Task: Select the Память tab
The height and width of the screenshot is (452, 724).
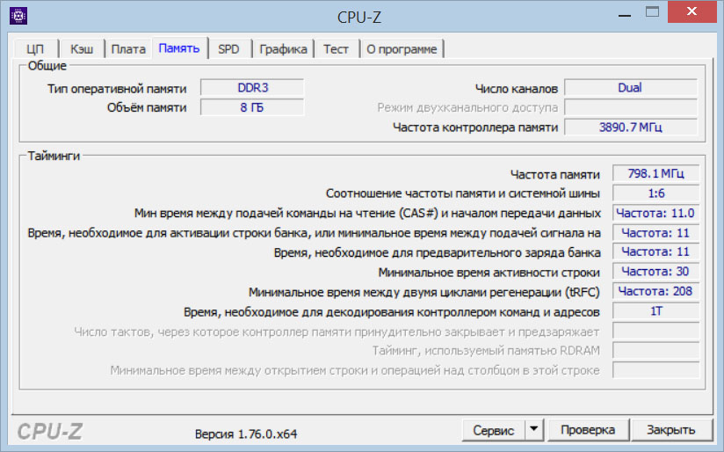Action: pyautogui.click(x=179, y=48)
